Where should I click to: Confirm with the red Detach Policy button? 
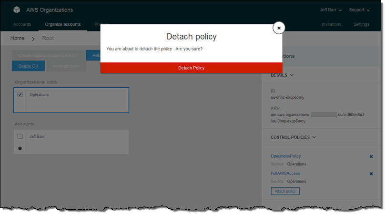[191, 68]
